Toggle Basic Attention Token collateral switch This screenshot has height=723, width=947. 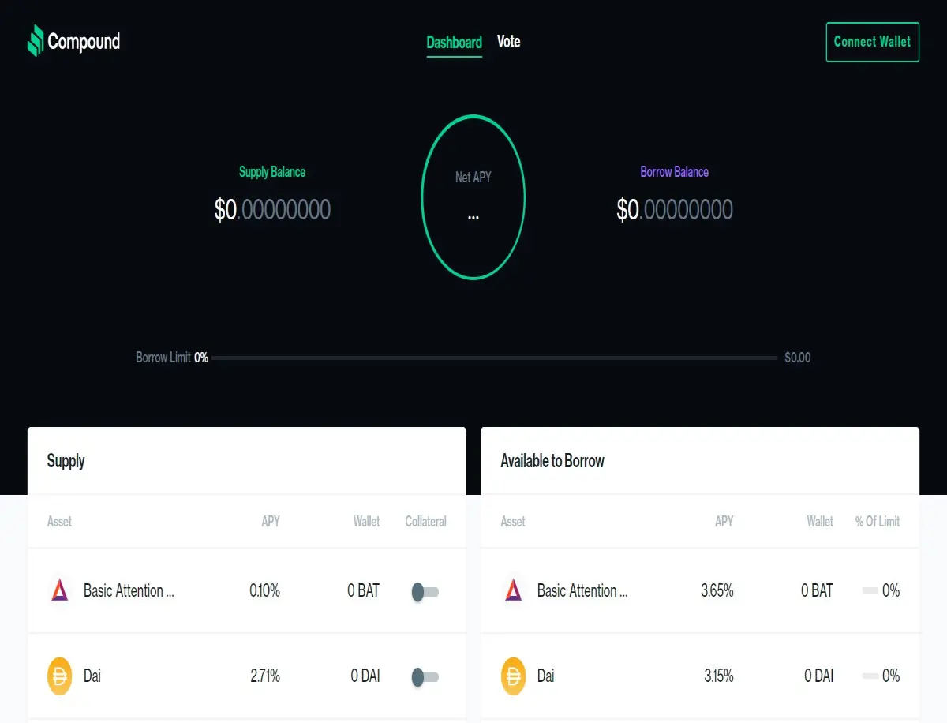(425, 591)
